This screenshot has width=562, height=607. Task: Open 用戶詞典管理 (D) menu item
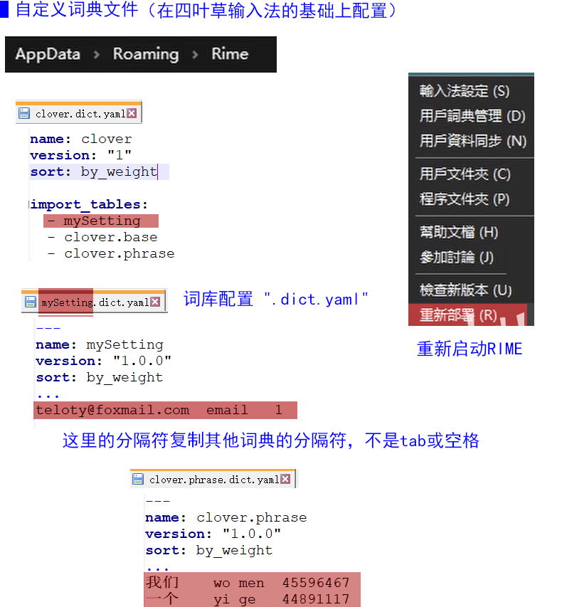[x=472, y=116]
